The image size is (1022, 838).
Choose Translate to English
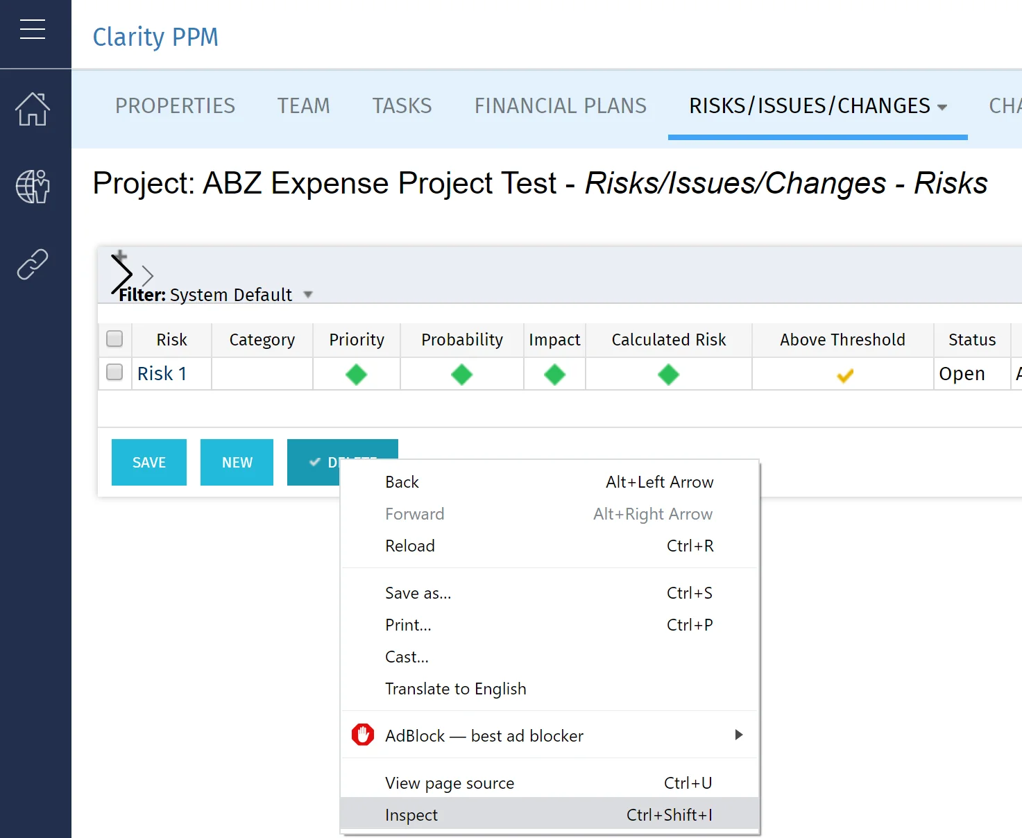(550, 689)
